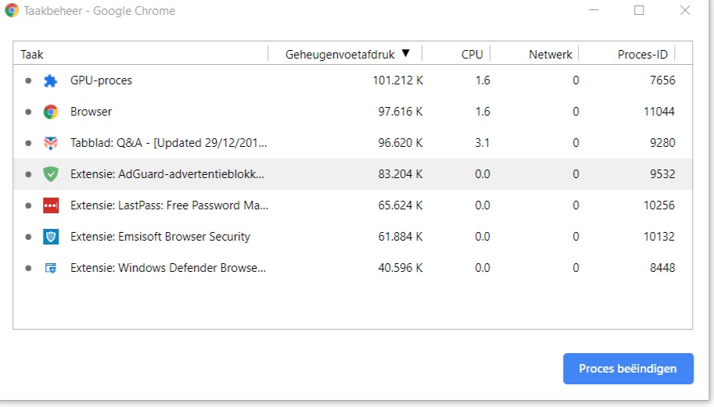Click memory value 101.212 K for GPU-proces
Viewport: 714px width, 407px height.
397,80
